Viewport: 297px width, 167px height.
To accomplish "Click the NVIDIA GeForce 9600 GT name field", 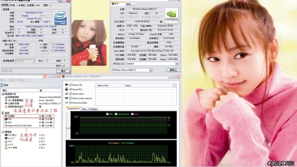I will coord(144,9).
